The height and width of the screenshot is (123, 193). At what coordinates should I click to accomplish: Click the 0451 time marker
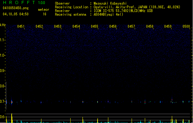(21, 27)
